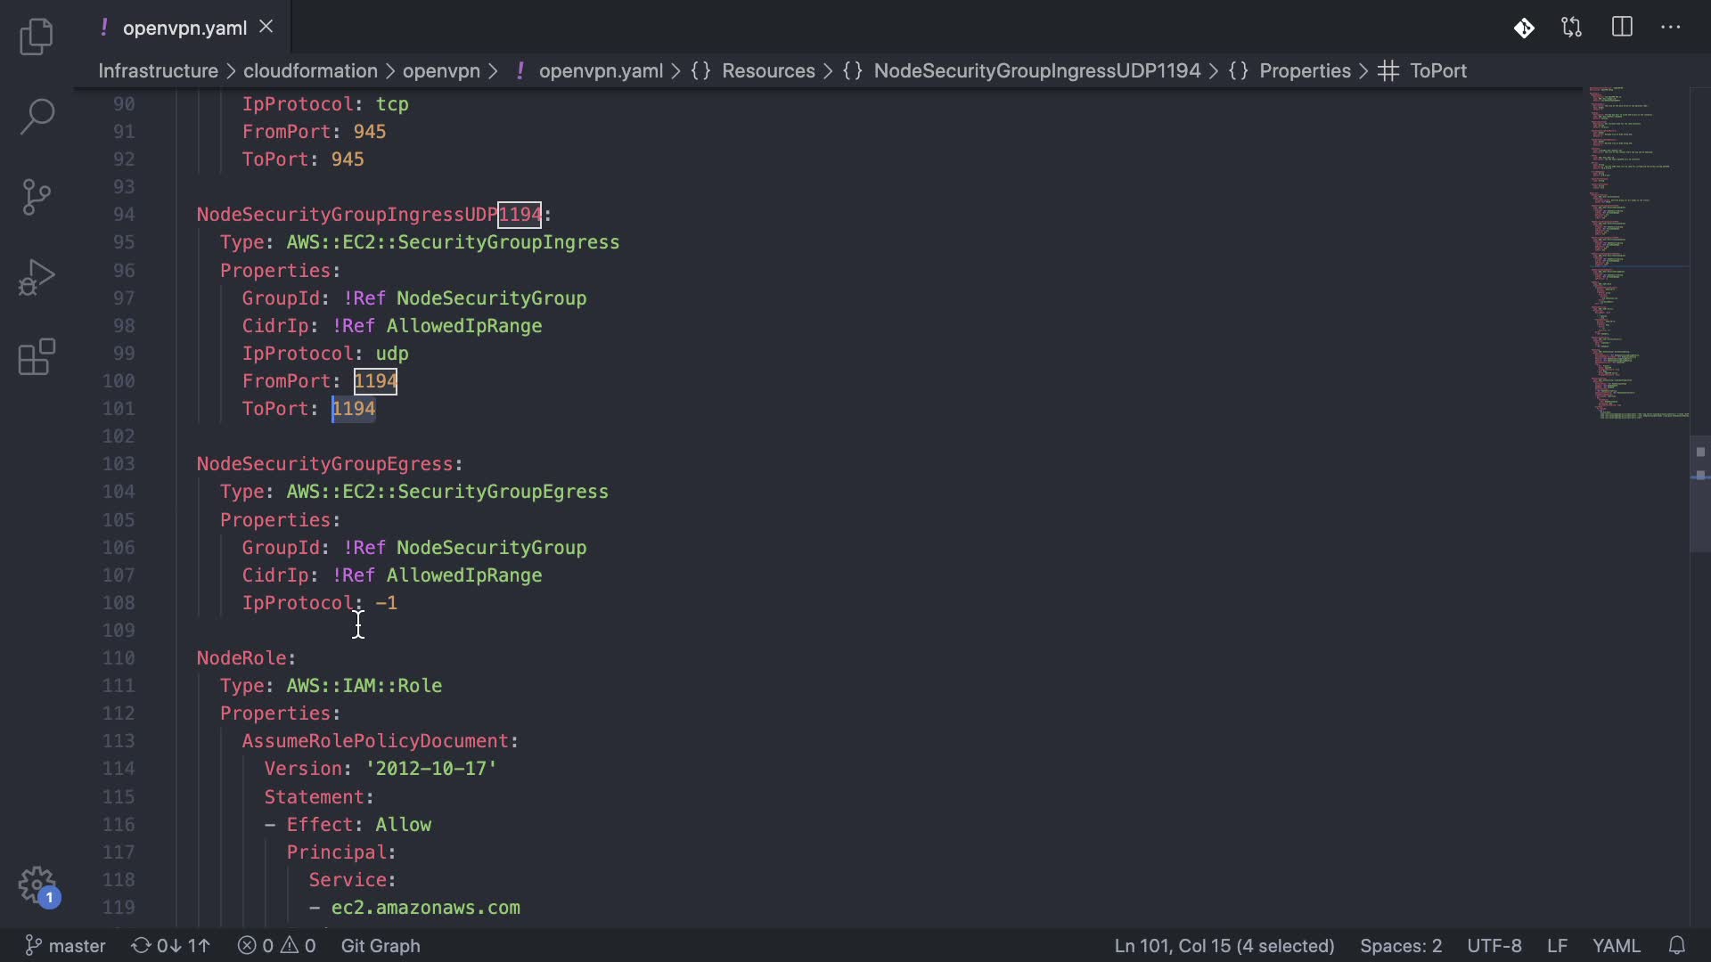The width and height of the screenshot is (1711, 962).
Task: Click the master branch in the status bar
Action: click(x=65, y=945)
